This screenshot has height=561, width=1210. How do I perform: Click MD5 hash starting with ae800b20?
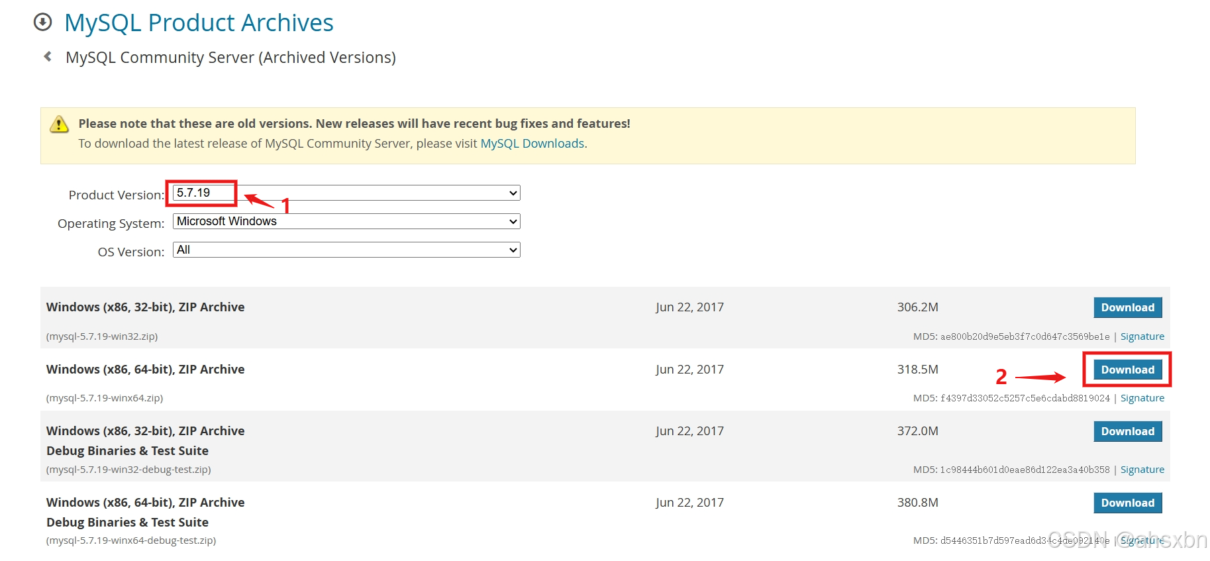[x=1025, y=336]
